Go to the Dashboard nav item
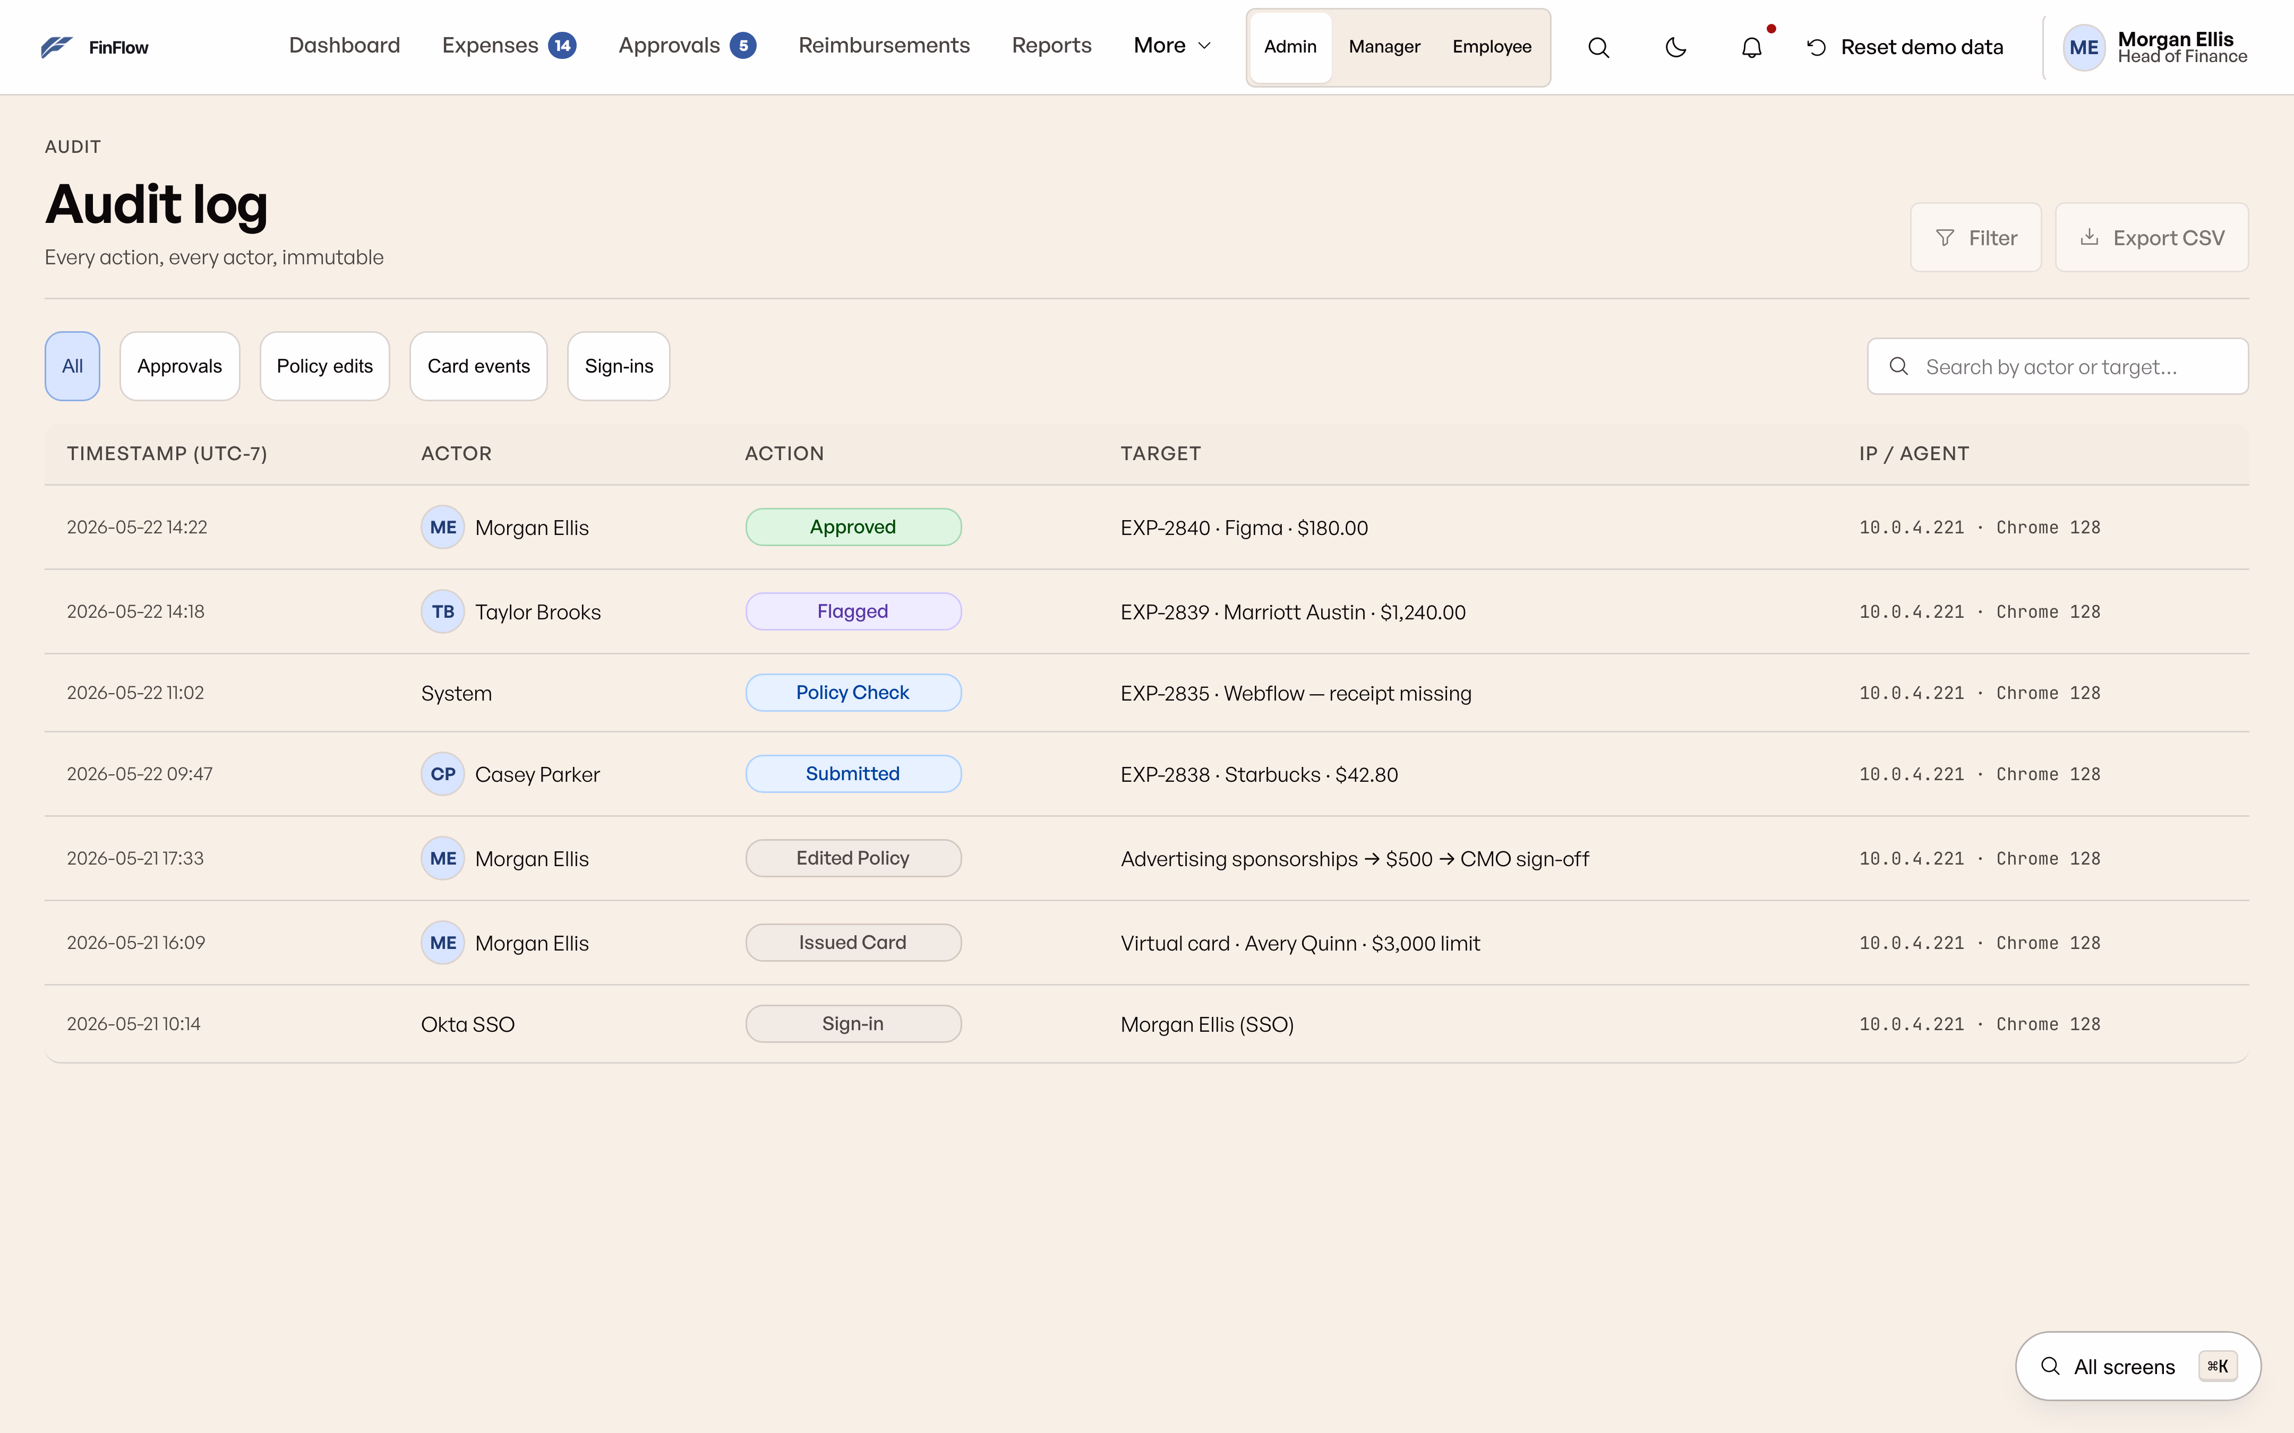Image resolution: width=2294 pixels, height=1433 pixels. (344, 46)
